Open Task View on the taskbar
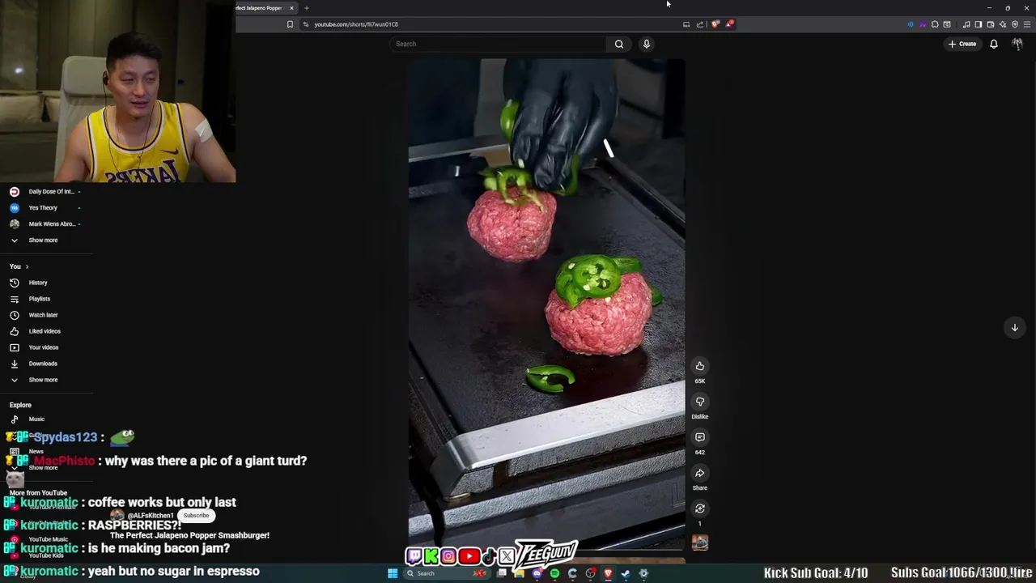This screenshot has height=583, width=1036. pyautogui.click(x=502, y=573)
